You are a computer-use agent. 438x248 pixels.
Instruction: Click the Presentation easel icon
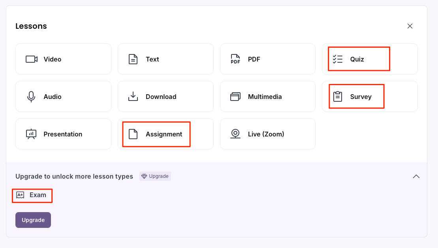(31, 134)
